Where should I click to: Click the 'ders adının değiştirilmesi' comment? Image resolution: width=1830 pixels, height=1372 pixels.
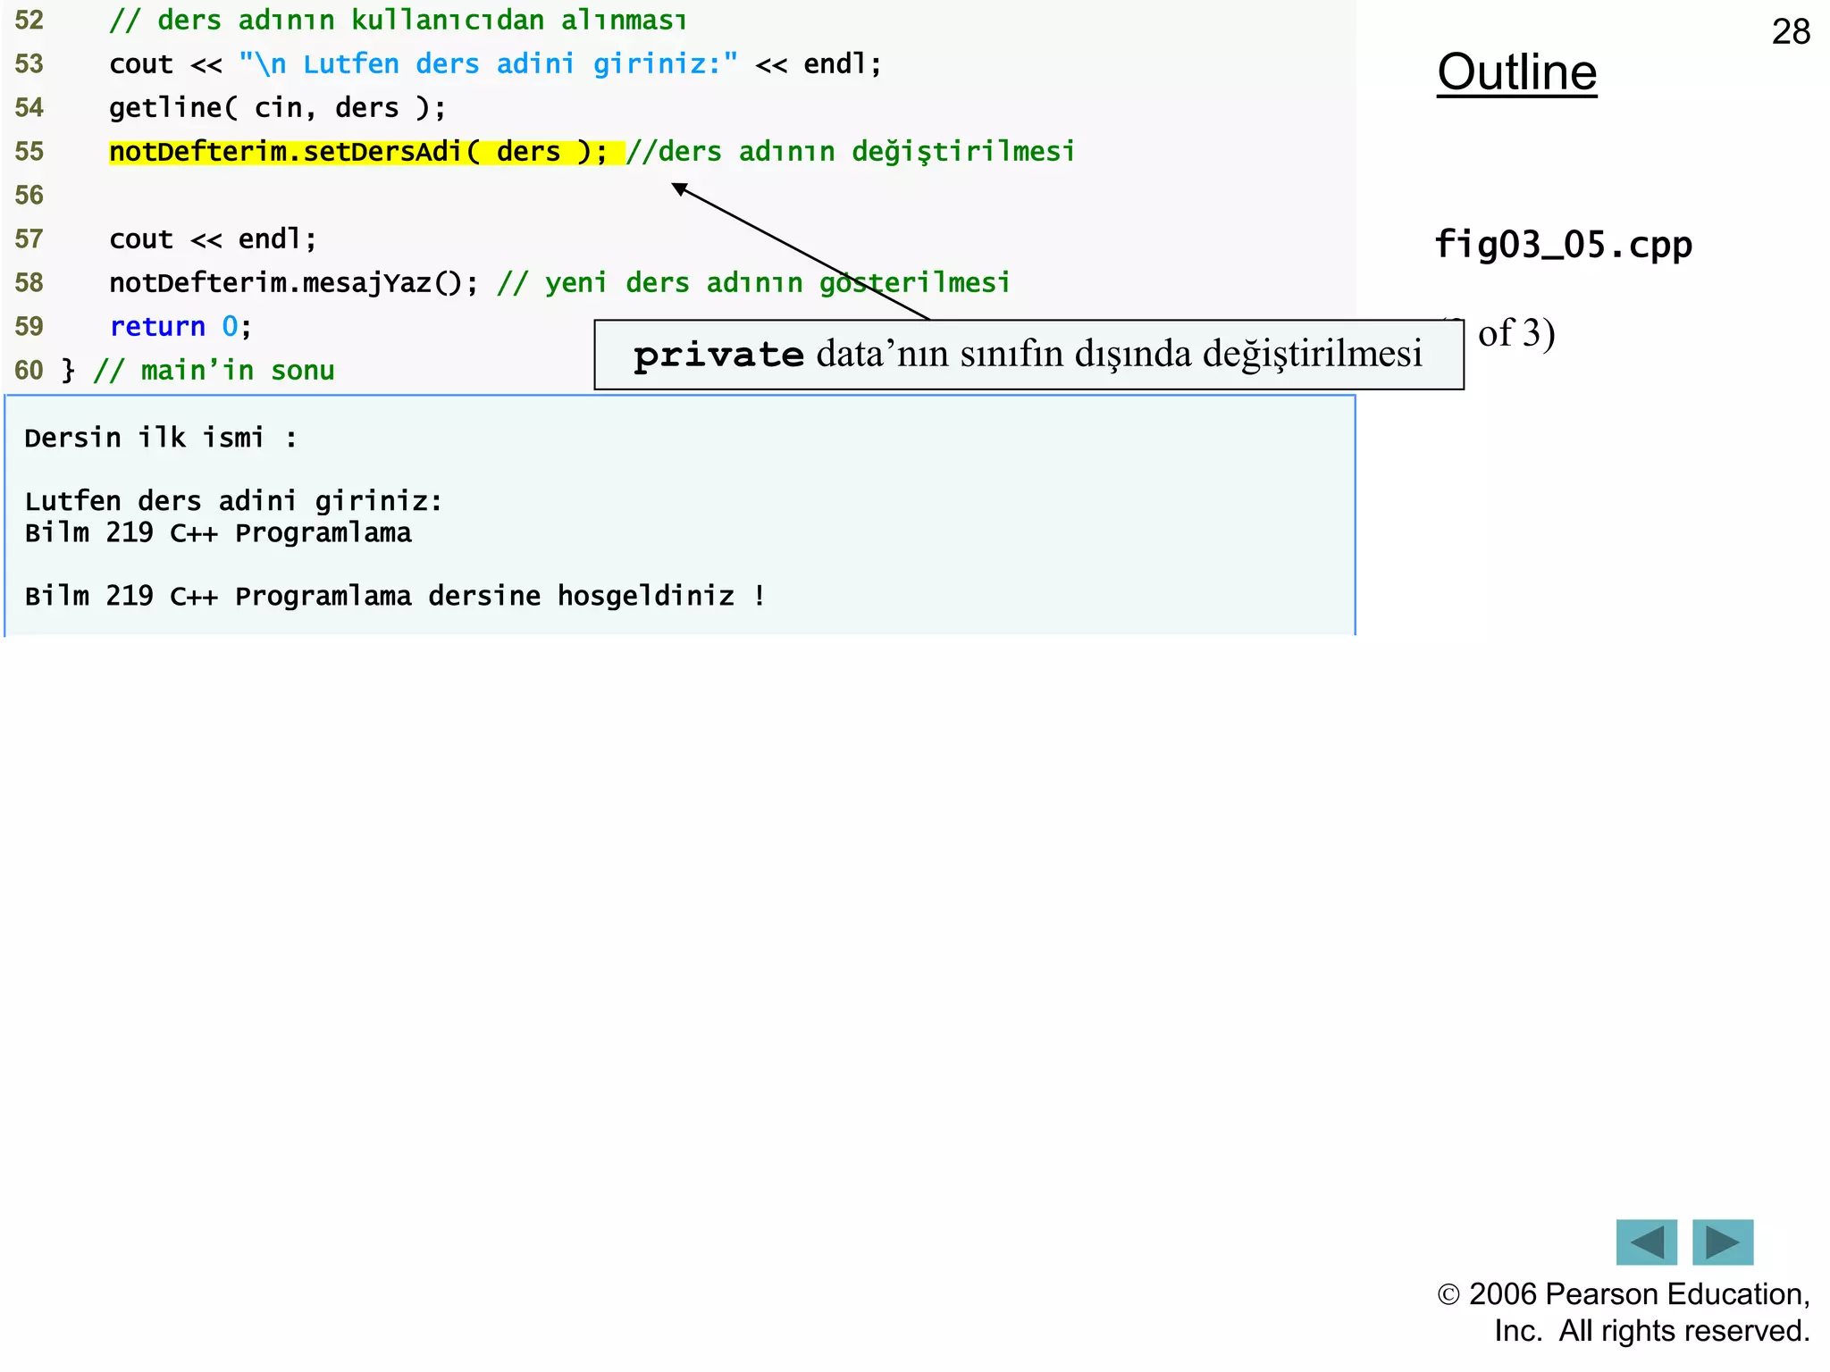coord(851,152)
